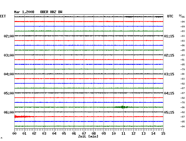Screen dimensions: 186x141
Task: Select the 03:00 CET time label
Action: point(9,55)
